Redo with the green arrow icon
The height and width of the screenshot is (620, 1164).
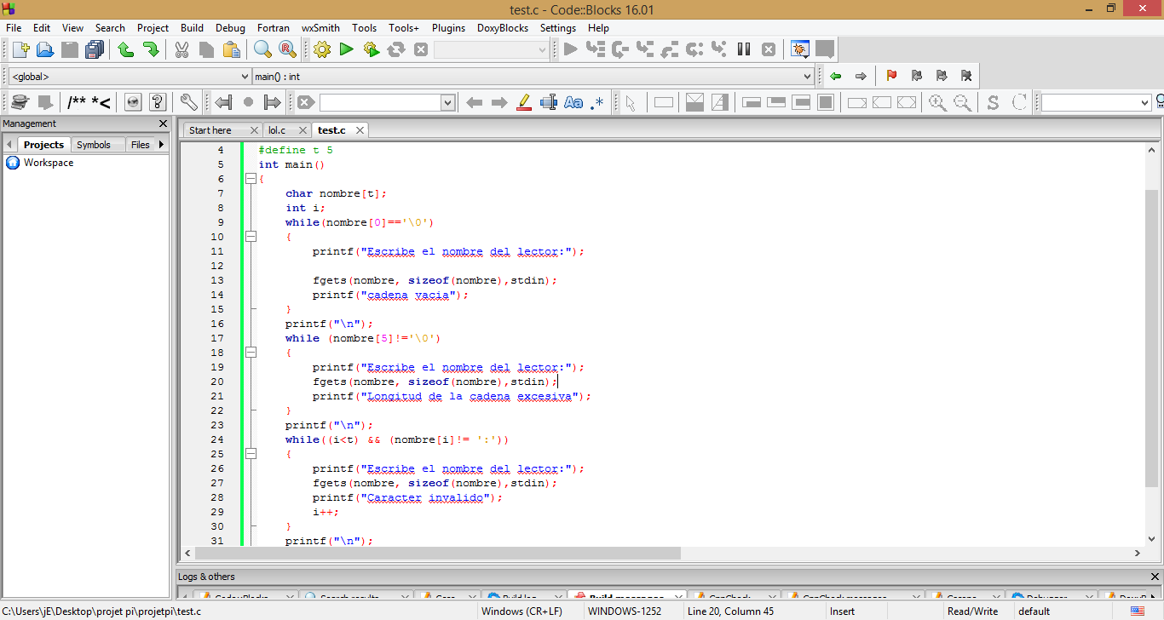[x=151, y=49]
